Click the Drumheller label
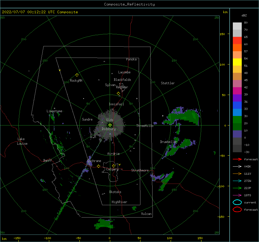This screenshot has height=242, width=259. click(169, 142)
